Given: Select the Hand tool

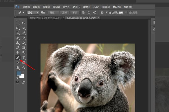Looking at the screenshot, I should (x=17, y=68).
